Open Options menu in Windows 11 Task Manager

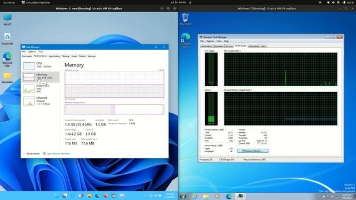32,52
